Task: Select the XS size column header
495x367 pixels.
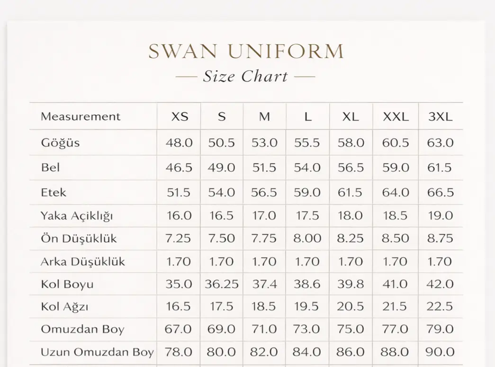Action: click(180, 117)
